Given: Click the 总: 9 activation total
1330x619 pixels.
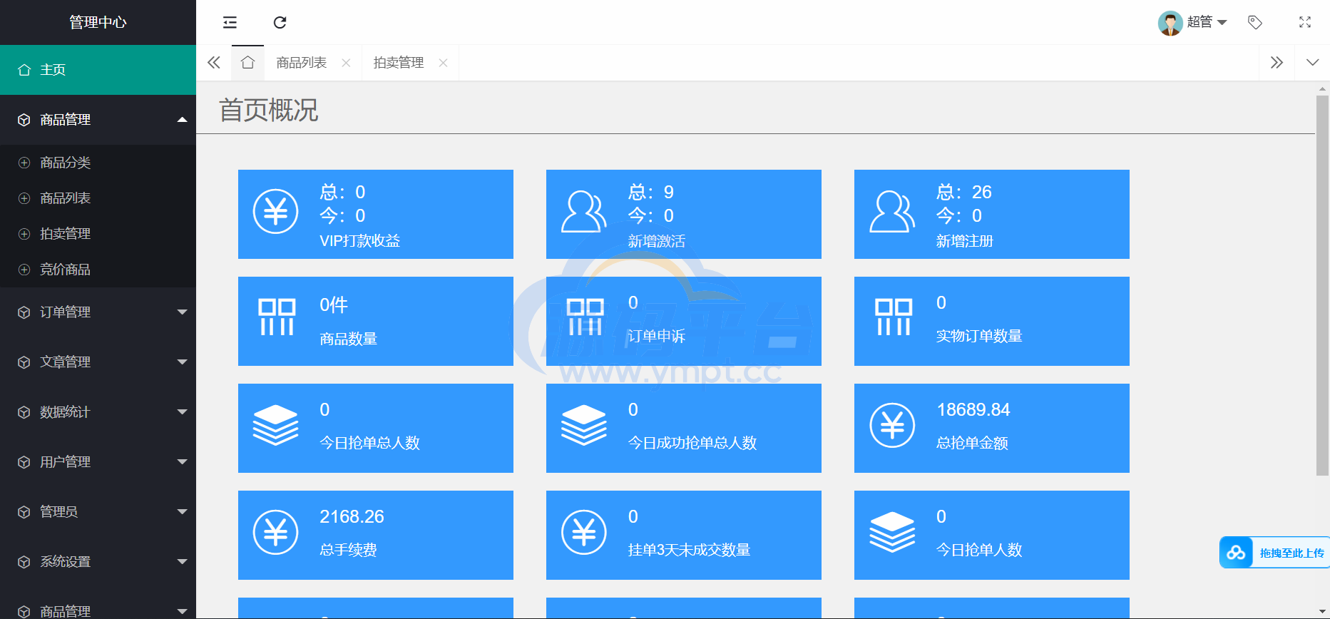Looking at the screenshot, I should (x=650, y=193).
